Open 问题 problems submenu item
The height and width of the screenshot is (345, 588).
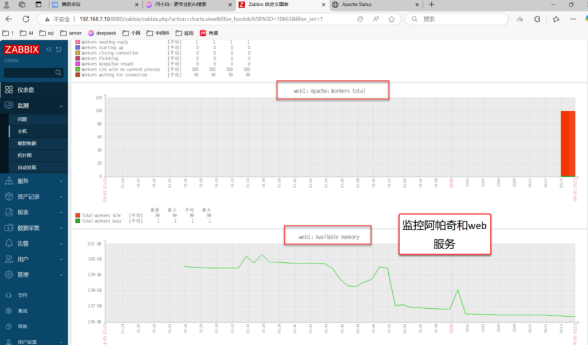coord(22,119)
